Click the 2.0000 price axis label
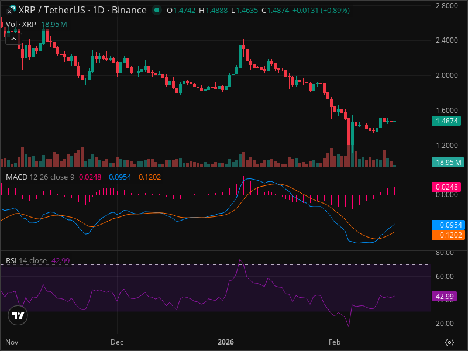468x351 pixels. (446, 75)
